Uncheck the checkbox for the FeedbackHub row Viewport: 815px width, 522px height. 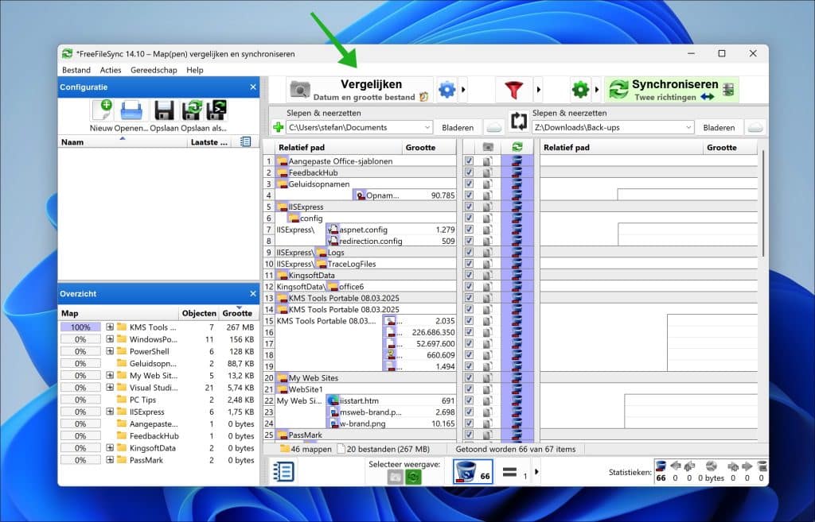pos(469,172)
